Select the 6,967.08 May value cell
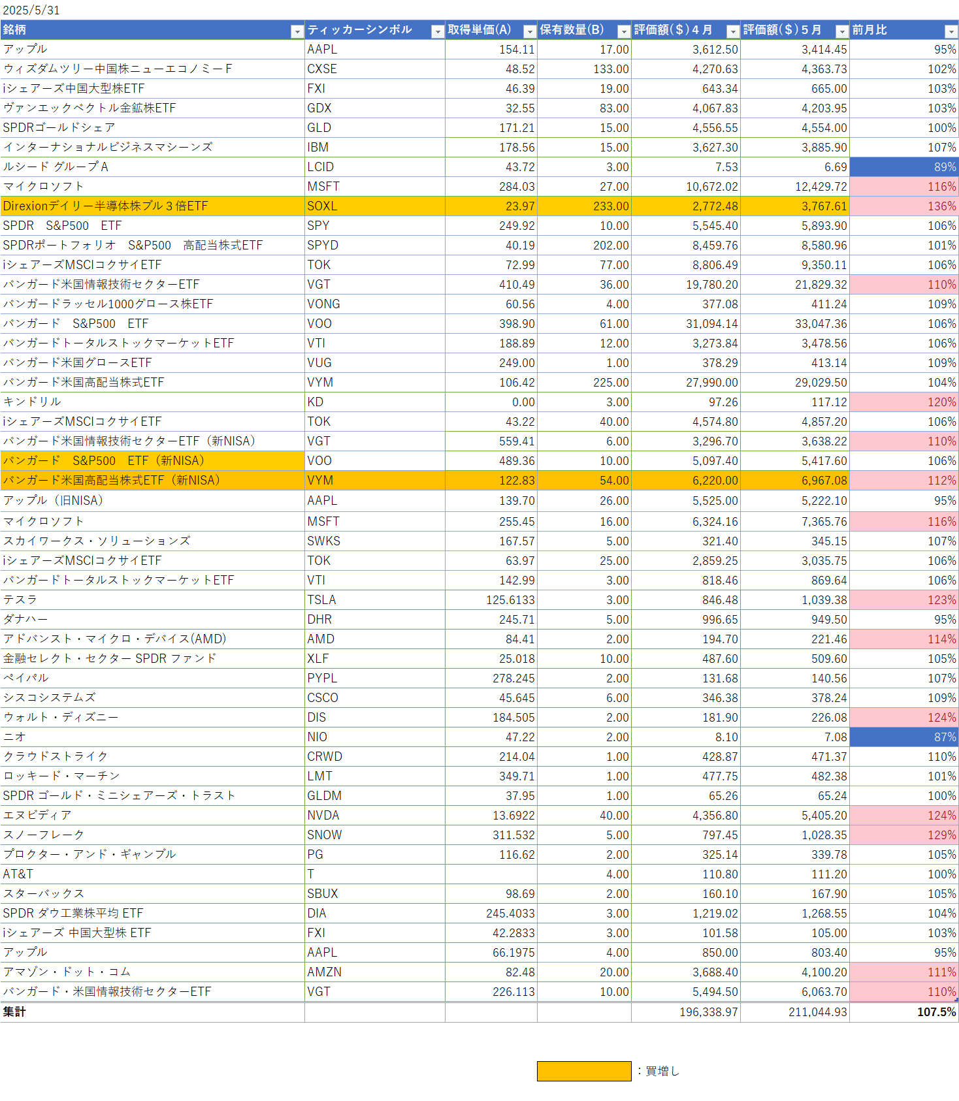This screenshot has height=1101, width=959. 795,480
